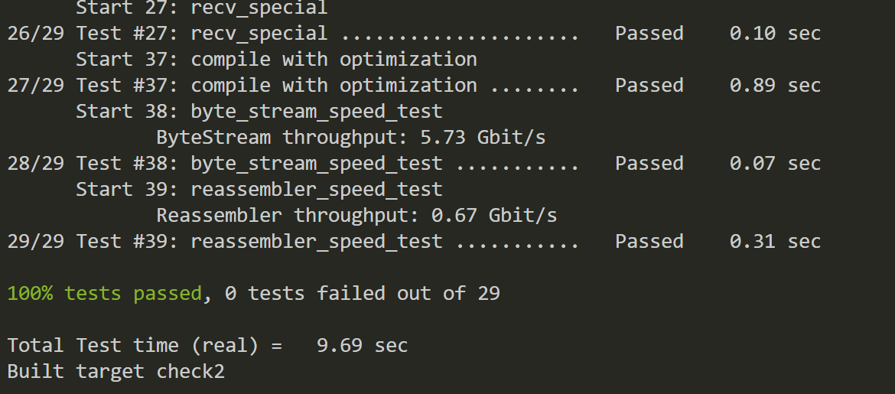The width and height of the screenshot is (895, 394).
Task: Click the "Passed" status for Test #27
Action: 649,34
